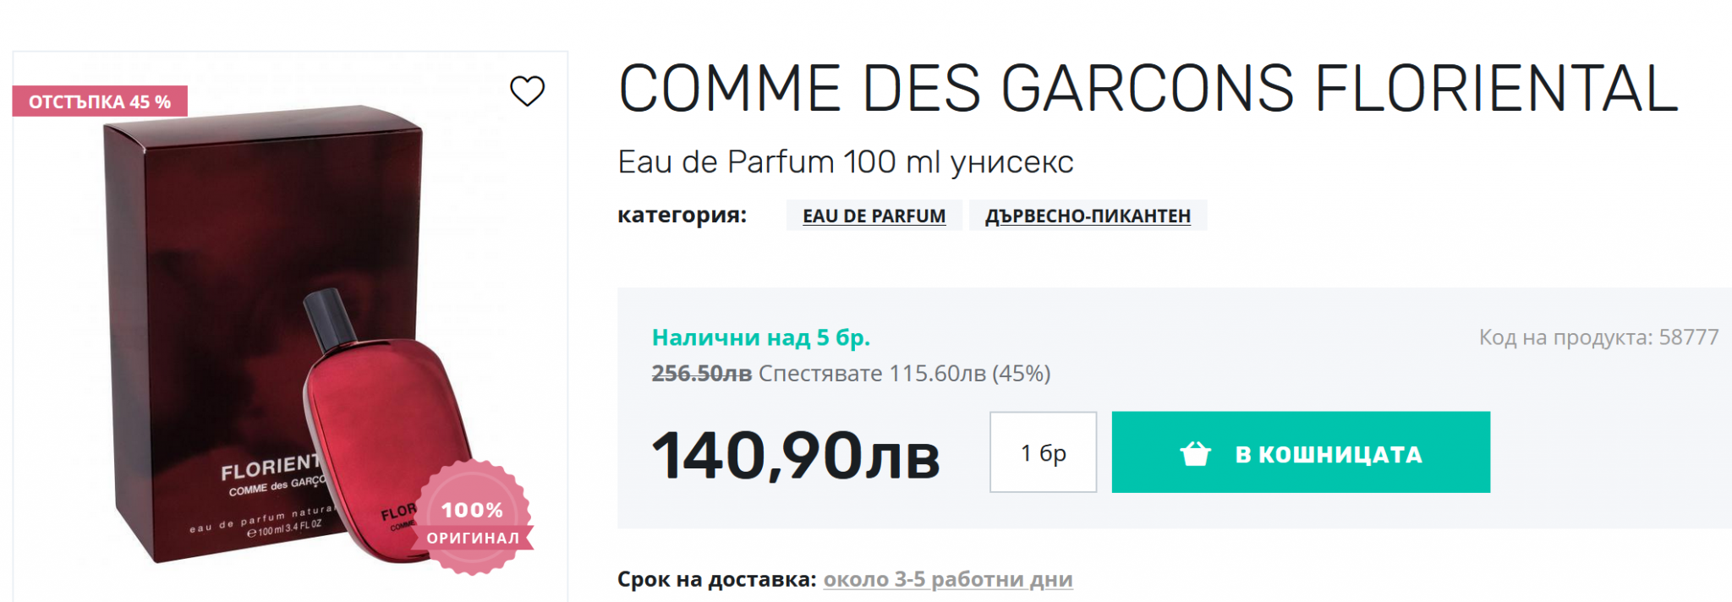Click the basket icon in cart button
The height and width of the screenshot is (602, 1732).
click(1195, 454)
